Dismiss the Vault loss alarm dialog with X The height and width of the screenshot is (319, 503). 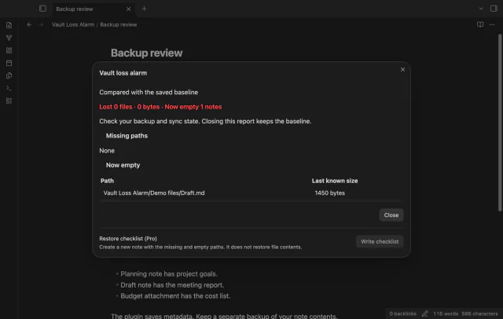tap(402, 70)
